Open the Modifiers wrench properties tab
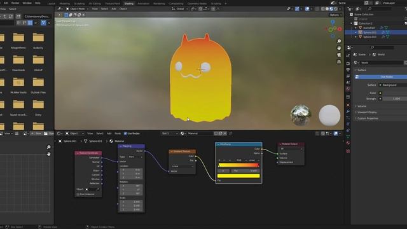This screenshot has height=229, width=407. click(x=348, y=111)
